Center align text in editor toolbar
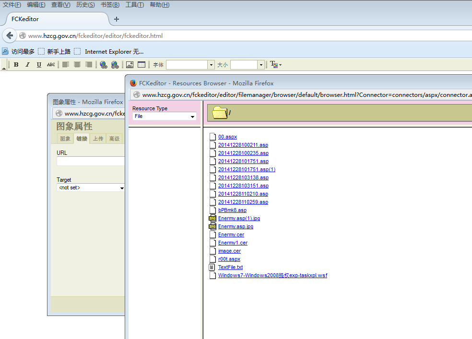Viewport: 472px width, 339px height. point(77,65)
